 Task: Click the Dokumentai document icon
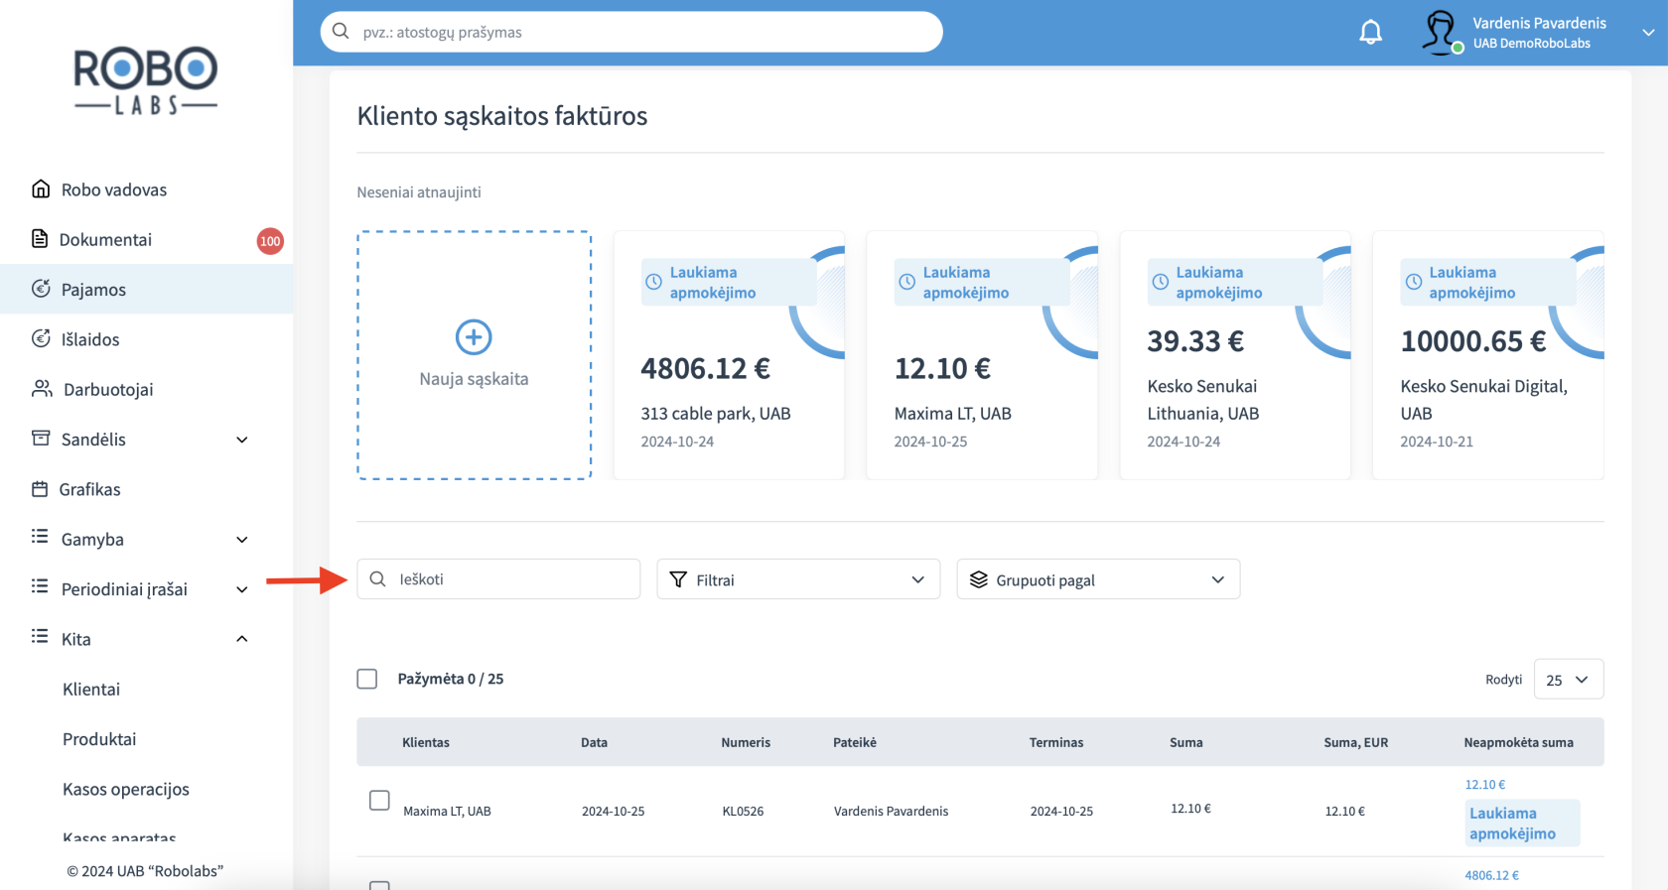[40, 238]
